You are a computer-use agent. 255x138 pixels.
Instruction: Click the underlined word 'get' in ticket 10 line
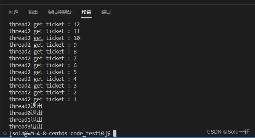pos(38,38)
